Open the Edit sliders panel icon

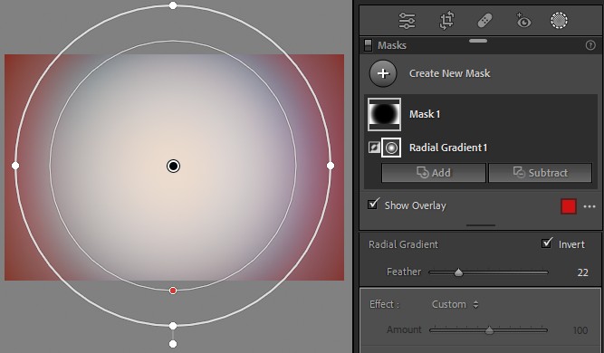click(x=407, y=21)
